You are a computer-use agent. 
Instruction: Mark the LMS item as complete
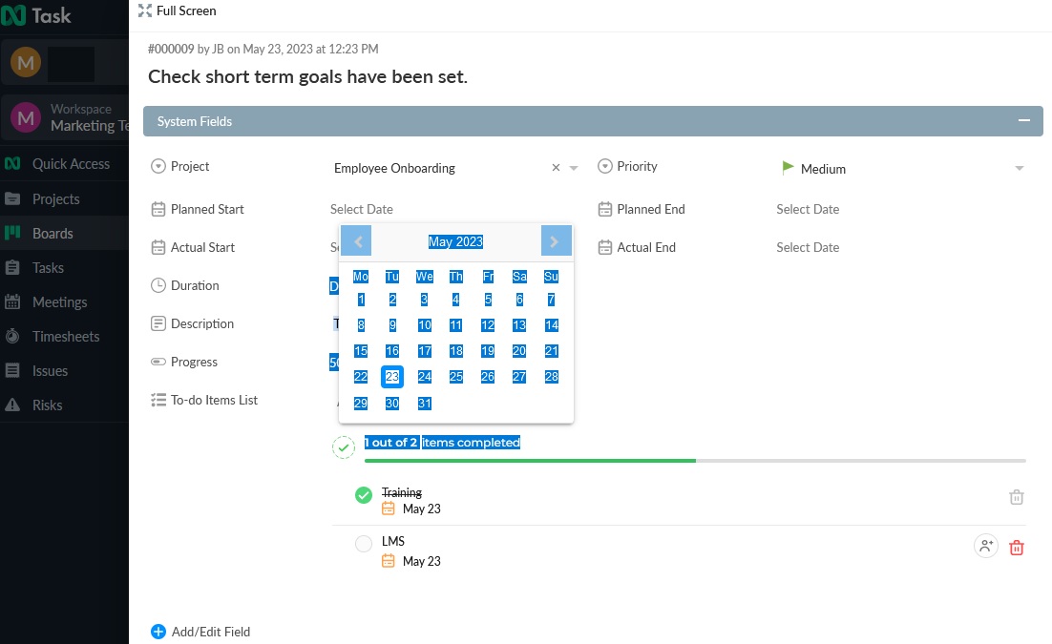click(364, 544)
